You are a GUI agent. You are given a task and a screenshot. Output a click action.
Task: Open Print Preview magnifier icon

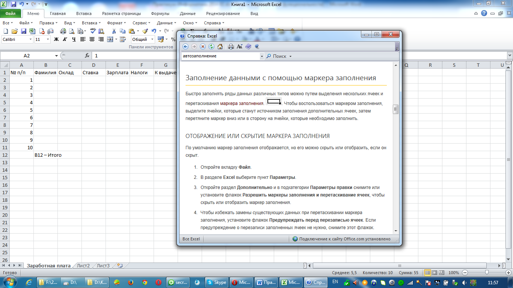click(x=72, y=31)
